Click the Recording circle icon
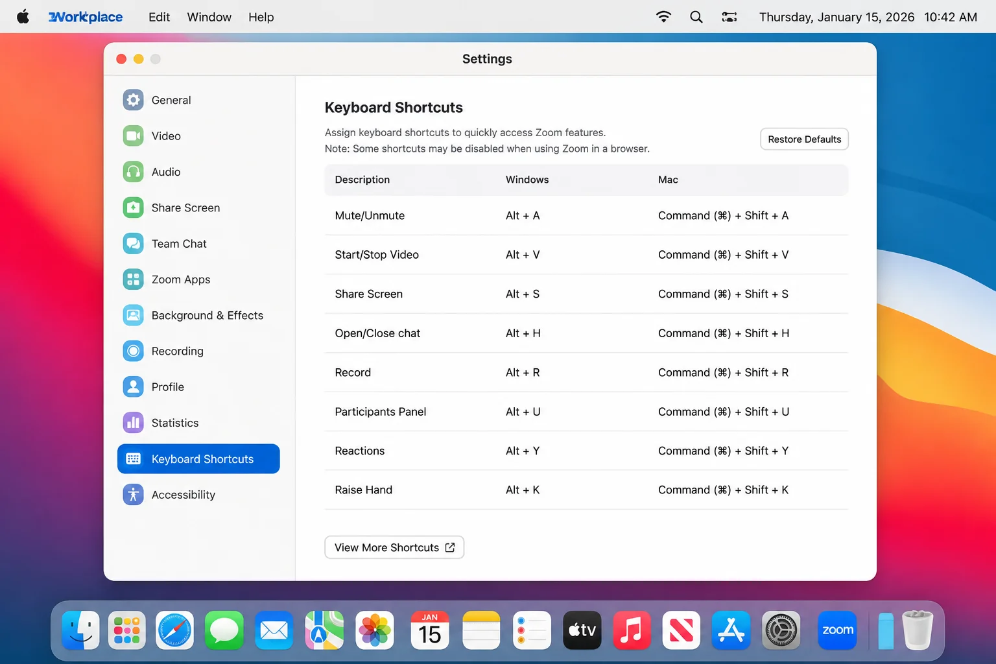This screenshot has height=664, width=996. 133,351
